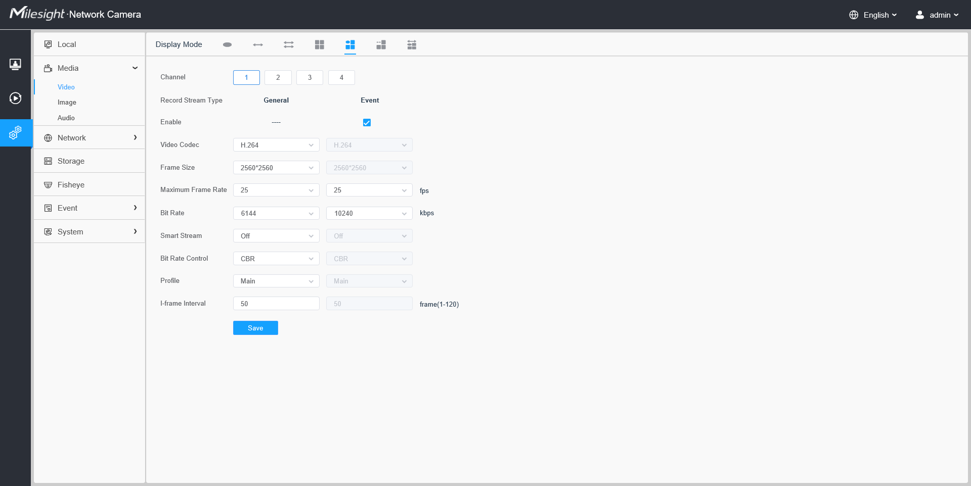This screenshot has height=486, width=971.
Task: Select channel 1
Action: pyautogui.click(x=246, y=77)
